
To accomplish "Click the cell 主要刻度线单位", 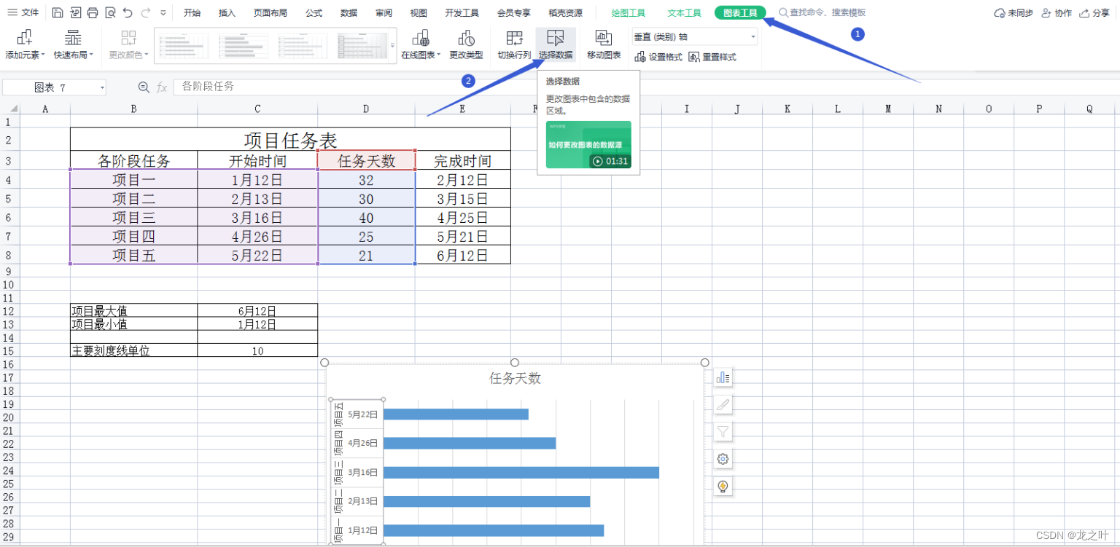I will pos(133,350).
